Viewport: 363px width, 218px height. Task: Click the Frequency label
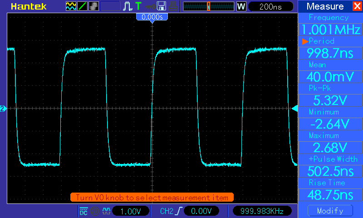(329, 17)
